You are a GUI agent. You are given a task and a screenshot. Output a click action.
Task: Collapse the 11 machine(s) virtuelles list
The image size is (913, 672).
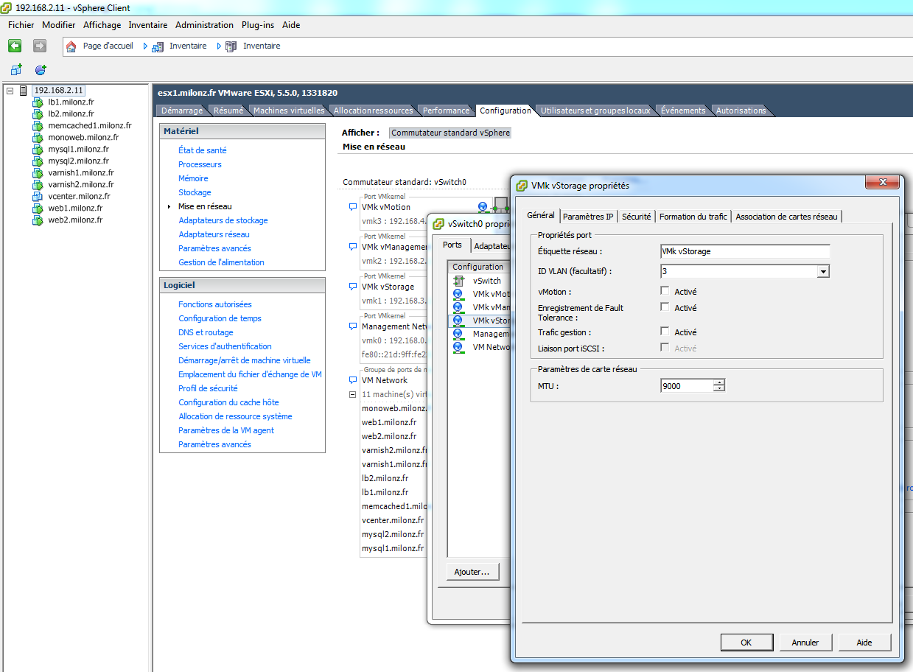(353, 395)
